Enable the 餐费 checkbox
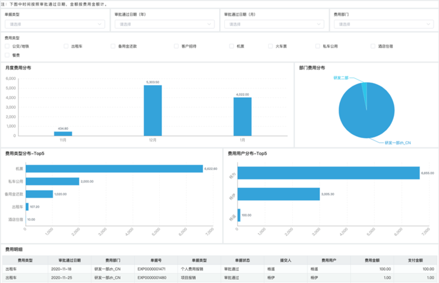 [x=7, y=55]
